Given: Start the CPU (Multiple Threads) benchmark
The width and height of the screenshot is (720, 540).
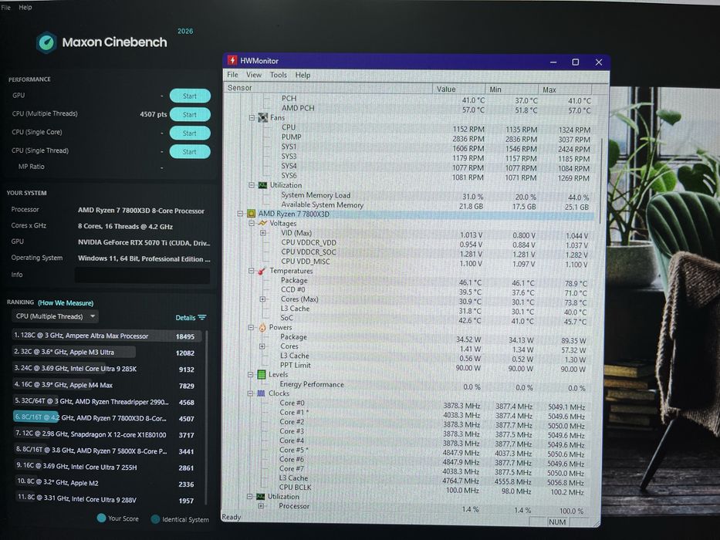Looking at the screenshot, I should coord(190,114).
